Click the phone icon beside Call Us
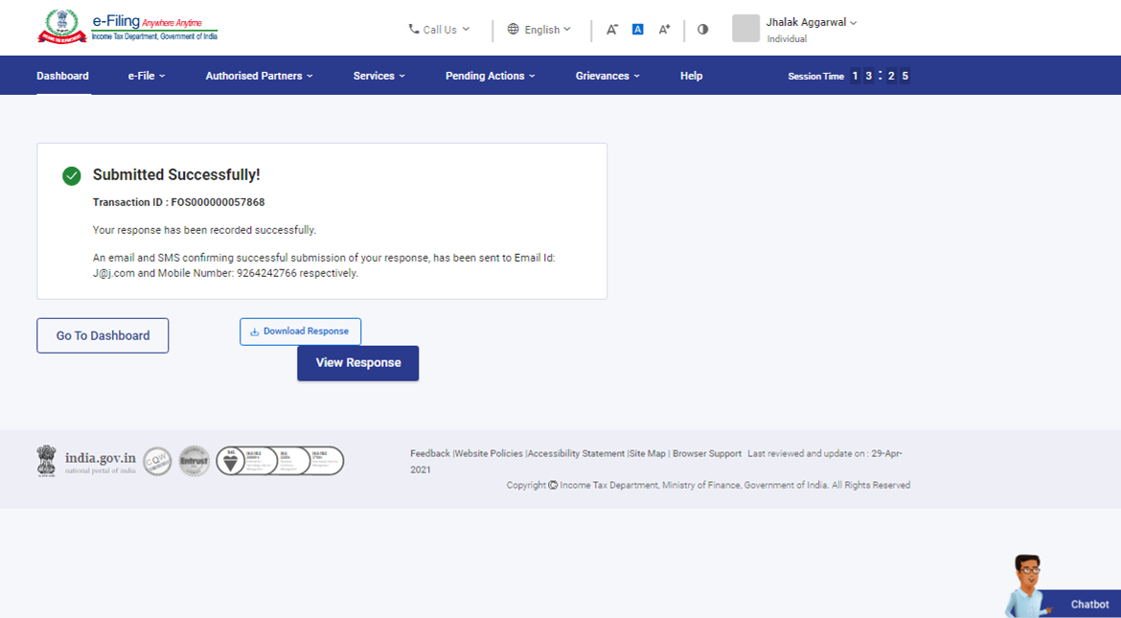Screen dimensions: 1121x618 (414, 30)
